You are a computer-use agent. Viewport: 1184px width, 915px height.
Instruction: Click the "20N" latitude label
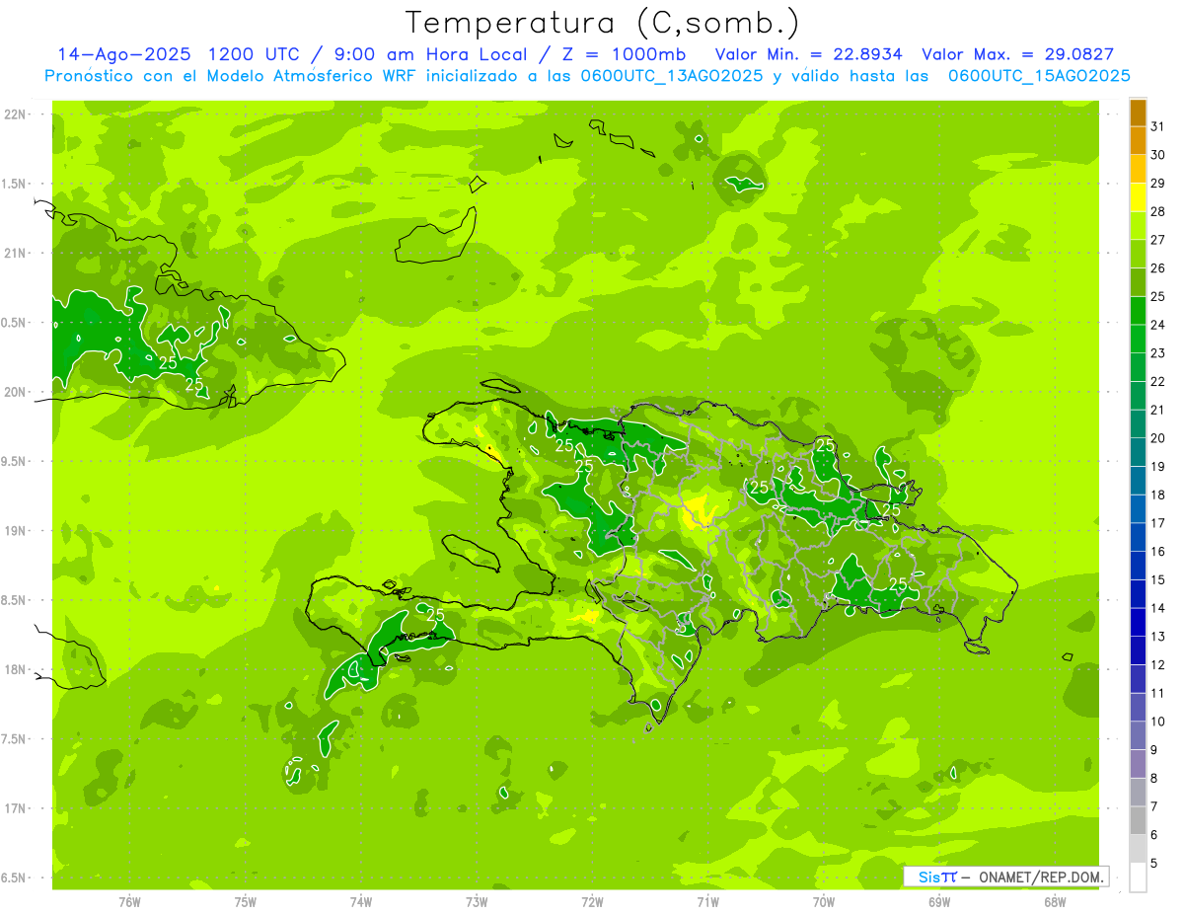[17, 392]
